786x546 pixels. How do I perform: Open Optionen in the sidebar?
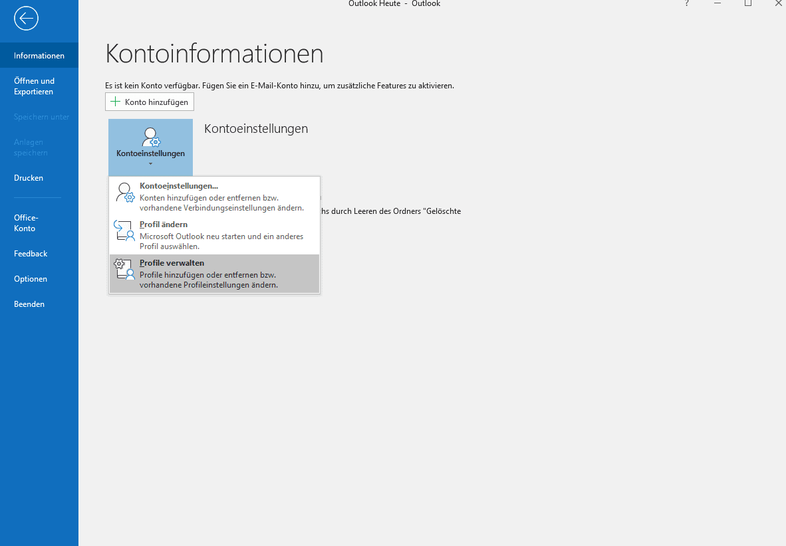pos(39,279)
